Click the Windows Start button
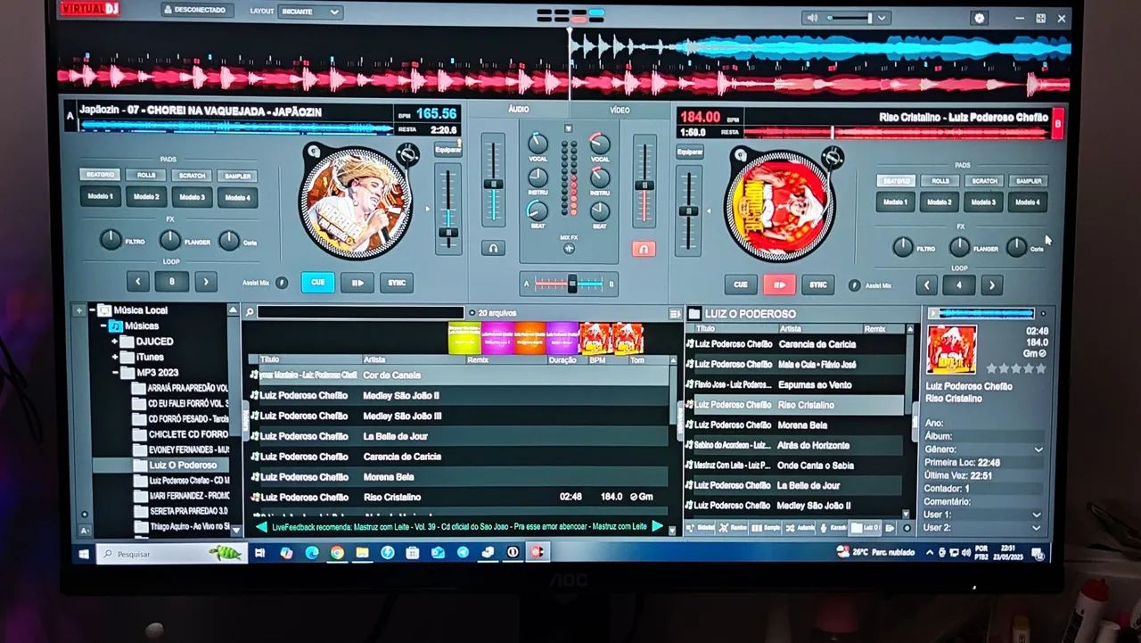The height and width of the screenshot is (643, 1141). pyautogui.click(x=84, y=554)
